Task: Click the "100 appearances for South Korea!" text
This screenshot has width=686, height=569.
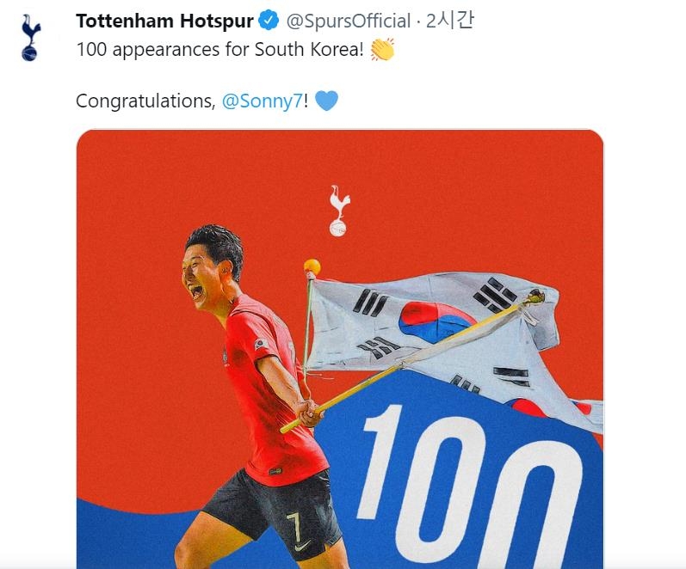Action: tap(219, 51)
